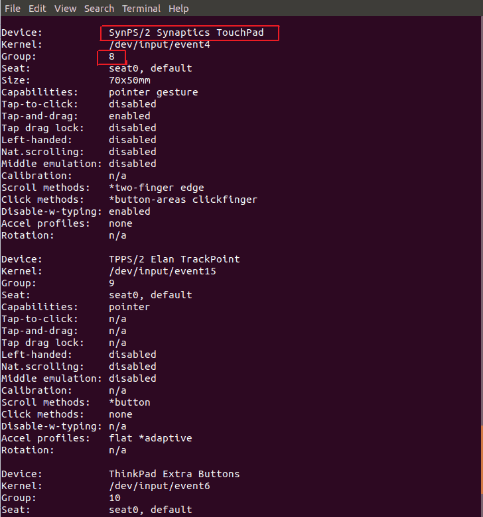Open the Search menu
Screen dimensions: 483x517
pyautogui.click(x=99, y=8)
